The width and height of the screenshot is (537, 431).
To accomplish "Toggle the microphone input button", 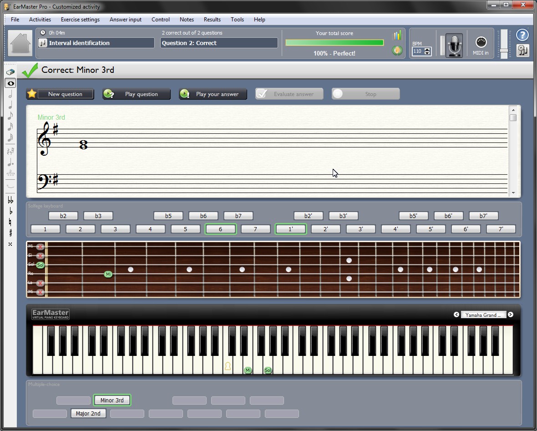I will coord(454,45).
